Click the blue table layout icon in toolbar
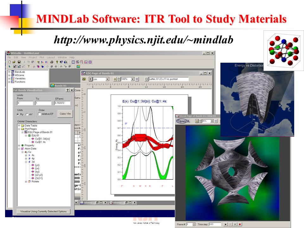The width and height of the screenshot is (304, 228). [73, 62]
